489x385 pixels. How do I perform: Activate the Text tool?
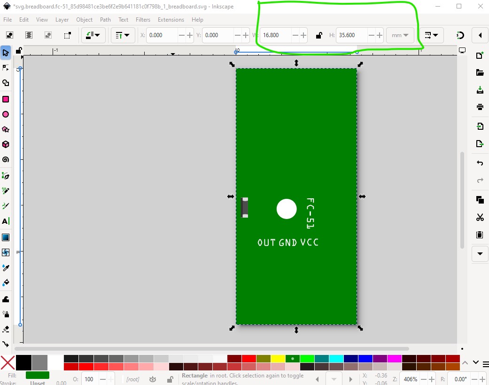[x=6, y=221]
